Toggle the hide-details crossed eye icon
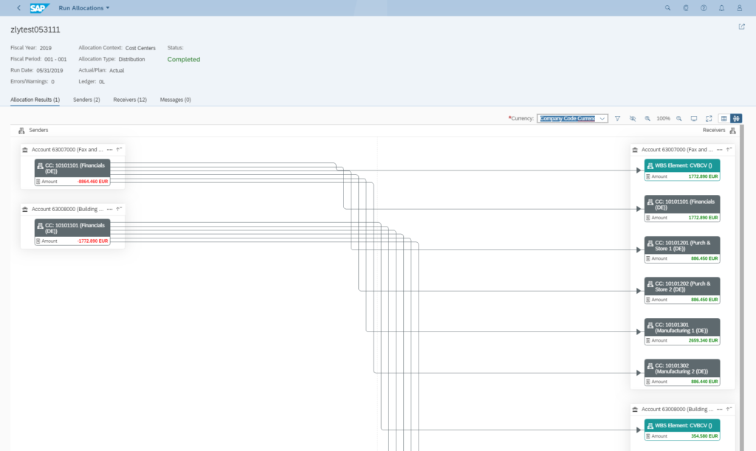 (x=633, y=118)
